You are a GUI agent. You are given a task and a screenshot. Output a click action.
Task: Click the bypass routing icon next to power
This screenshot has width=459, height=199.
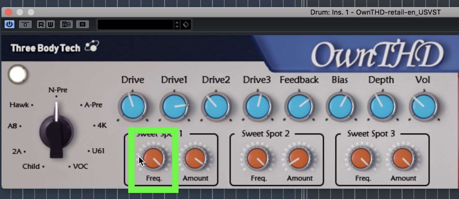tap(25, 24)
